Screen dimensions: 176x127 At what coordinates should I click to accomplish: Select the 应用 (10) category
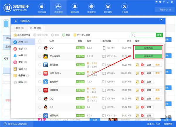(23, 42)
